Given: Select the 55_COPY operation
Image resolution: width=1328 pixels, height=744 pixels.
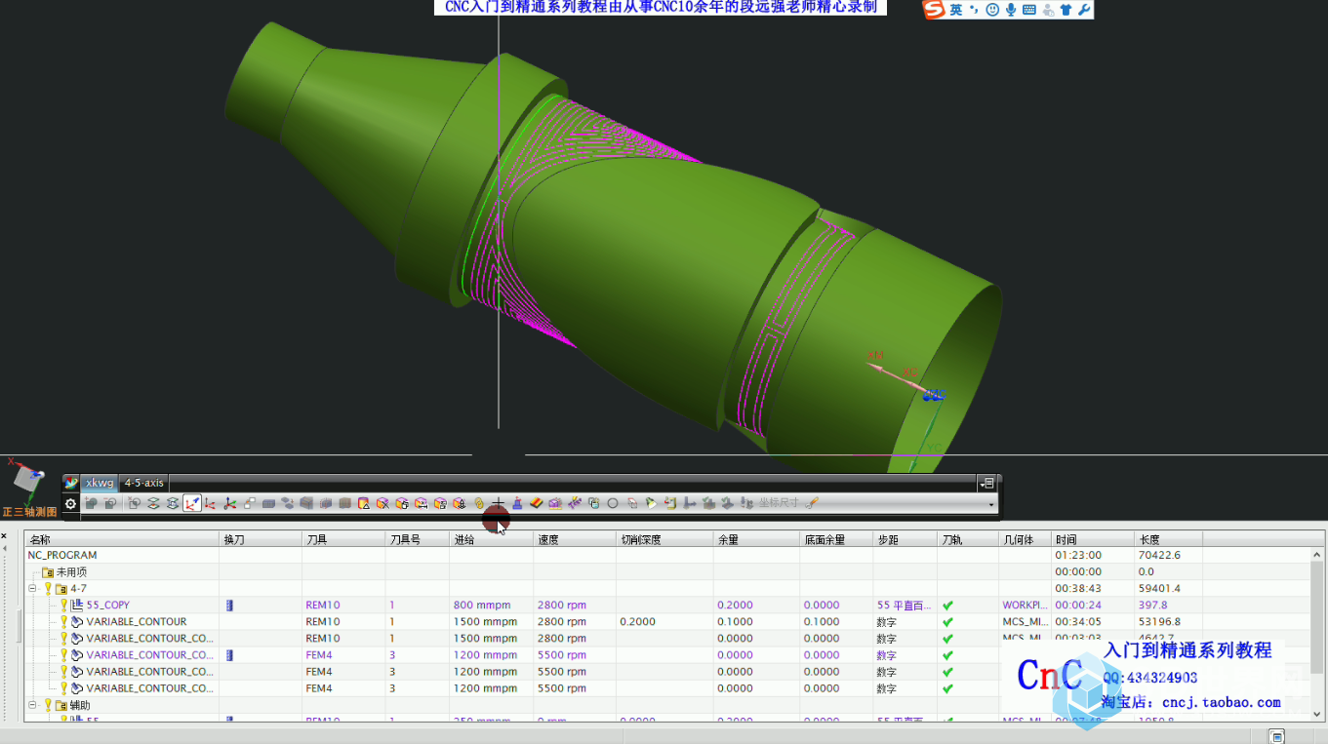Looking at the screenshot, I should (107, 605).
